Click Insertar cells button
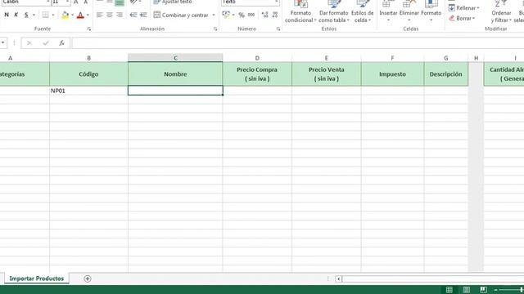 388,11
